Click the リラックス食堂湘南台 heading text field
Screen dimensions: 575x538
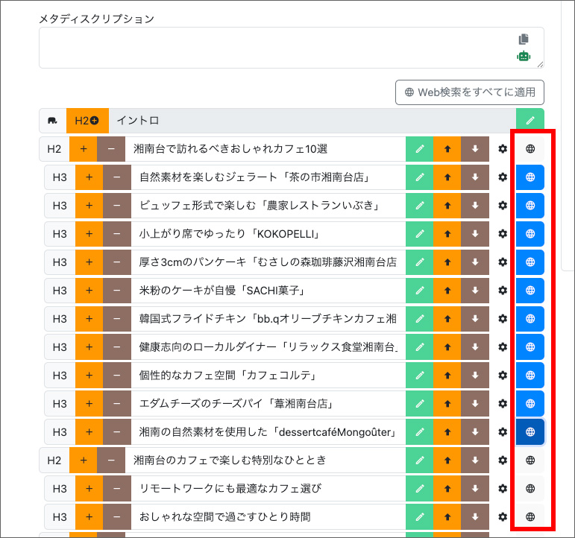coord(268,347)
